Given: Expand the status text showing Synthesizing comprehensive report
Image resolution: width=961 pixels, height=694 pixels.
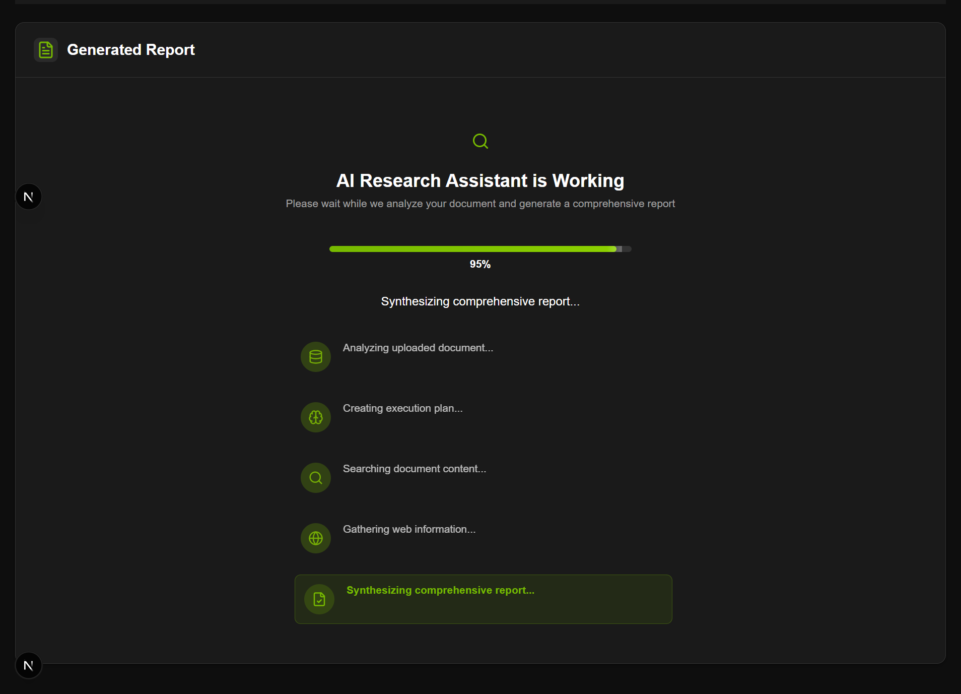Looking at the screenshot, I should coord(479,301).
